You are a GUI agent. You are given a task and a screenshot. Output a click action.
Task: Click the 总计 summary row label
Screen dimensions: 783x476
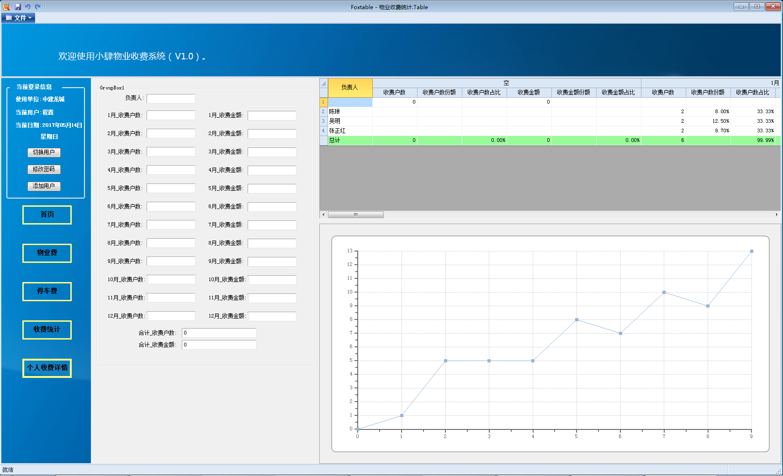click(x=350, y=141)
